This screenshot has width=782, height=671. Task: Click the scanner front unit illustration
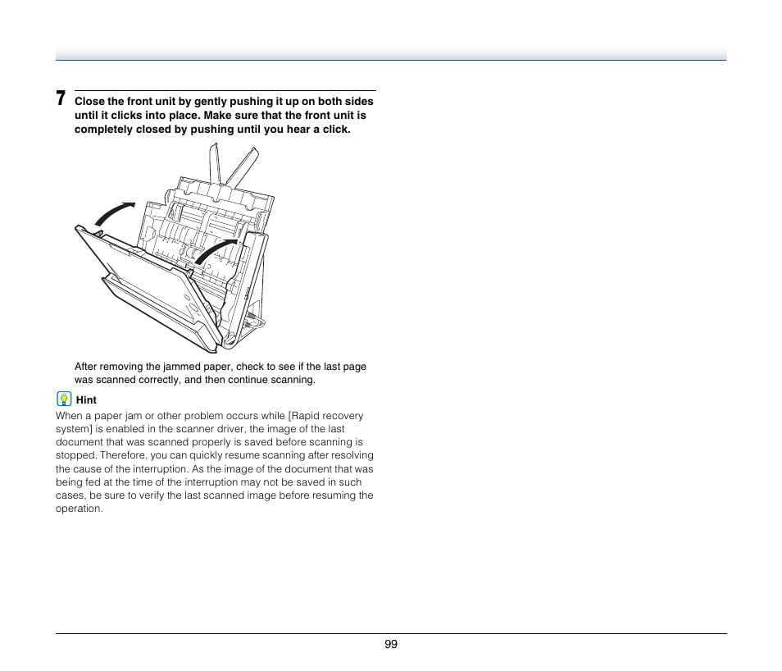[x=175, y=248]
